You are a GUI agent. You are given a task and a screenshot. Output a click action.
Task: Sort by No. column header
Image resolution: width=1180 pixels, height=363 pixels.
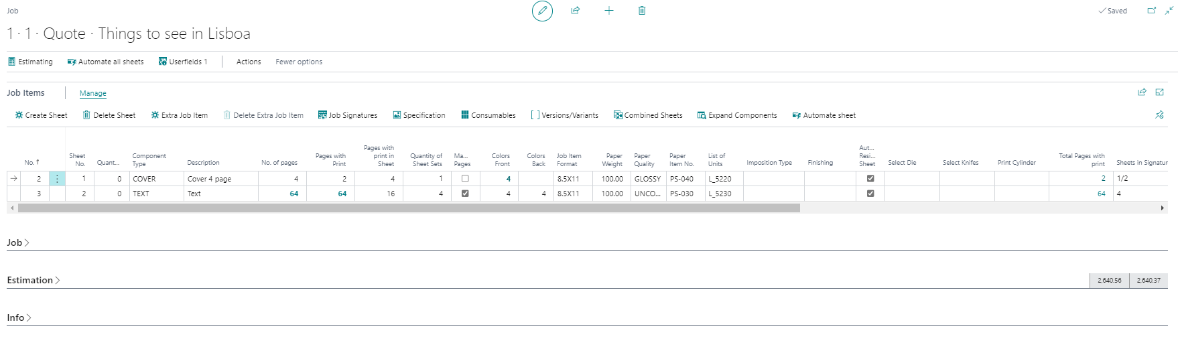pos(32,163)
